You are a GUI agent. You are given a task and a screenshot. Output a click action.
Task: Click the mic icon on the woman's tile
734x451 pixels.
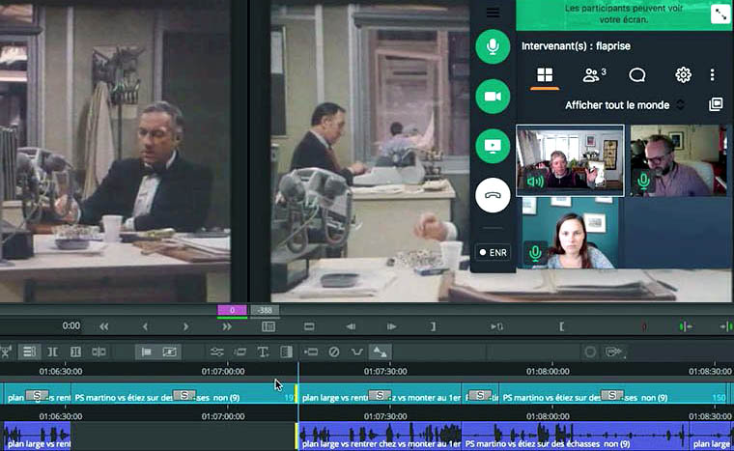[x=535, y=253]
